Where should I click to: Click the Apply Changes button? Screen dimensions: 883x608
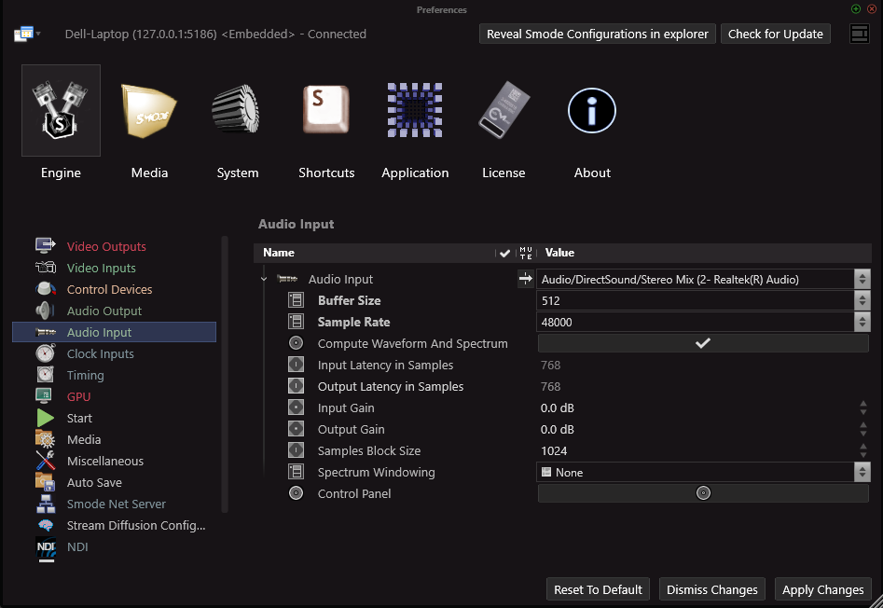[x=822, y=589]
